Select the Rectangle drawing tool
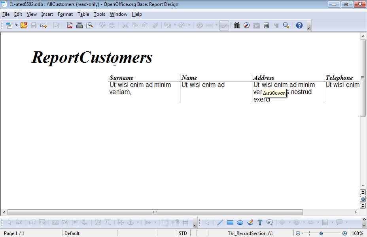This screenshot has height=237, width=367. 230,222
